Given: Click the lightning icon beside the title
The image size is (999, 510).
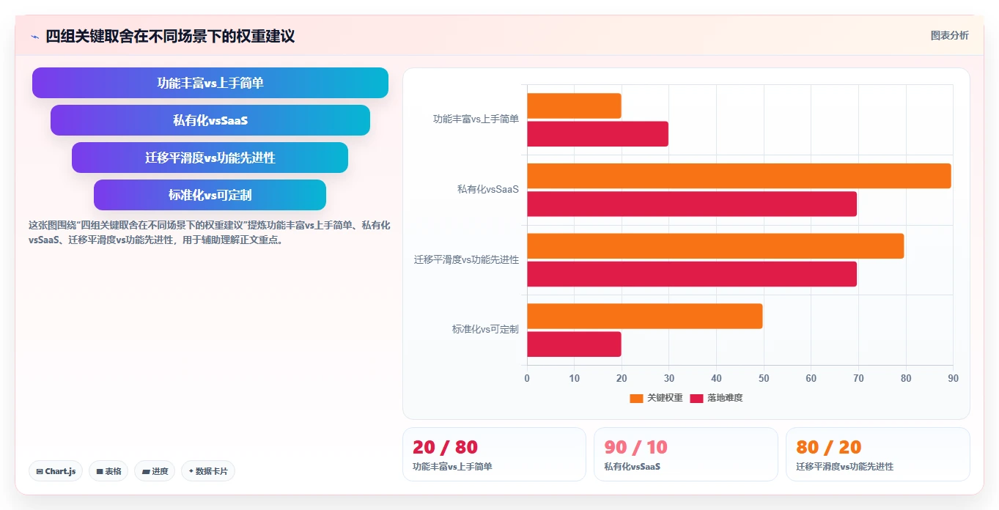Looking at the screenshot, I should [34, 36].
